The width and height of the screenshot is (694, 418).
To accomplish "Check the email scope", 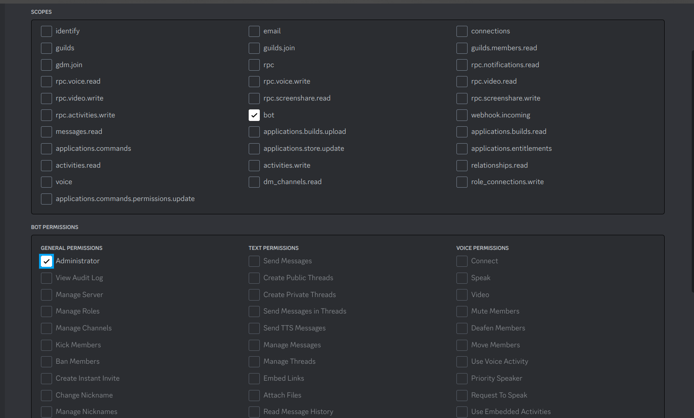I will pos(254,31).
